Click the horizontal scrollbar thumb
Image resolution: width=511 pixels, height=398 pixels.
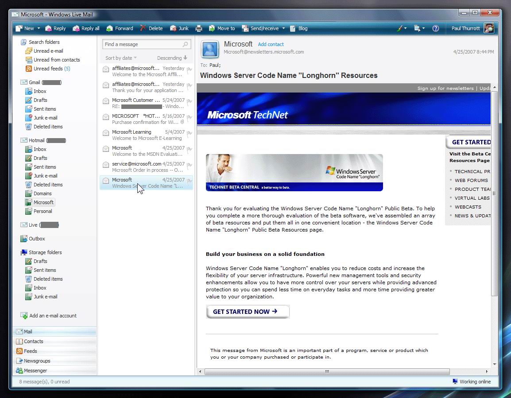[327, 371]
